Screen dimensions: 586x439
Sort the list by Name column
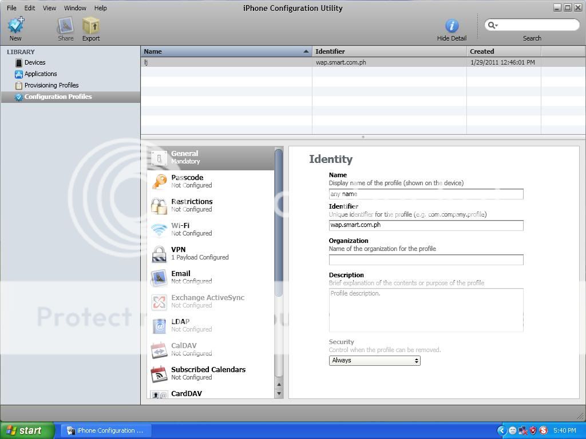pyautogui.click(x=225, y=51)
